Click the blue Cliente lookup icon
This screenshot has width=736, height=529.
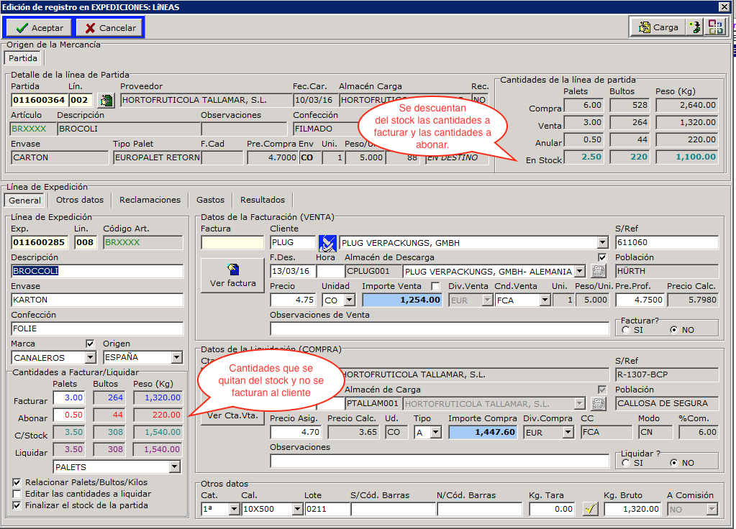point(327,243)
